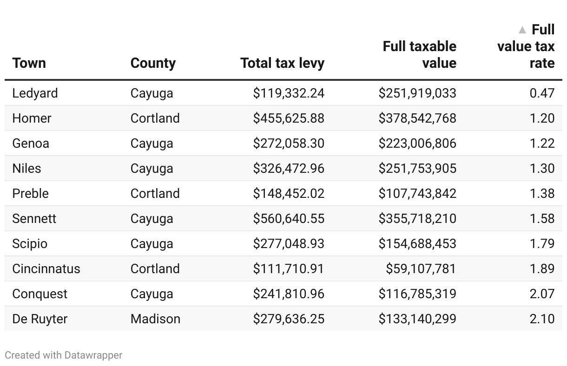Select Homer's taxable value $378,542,768

(417, 118)
